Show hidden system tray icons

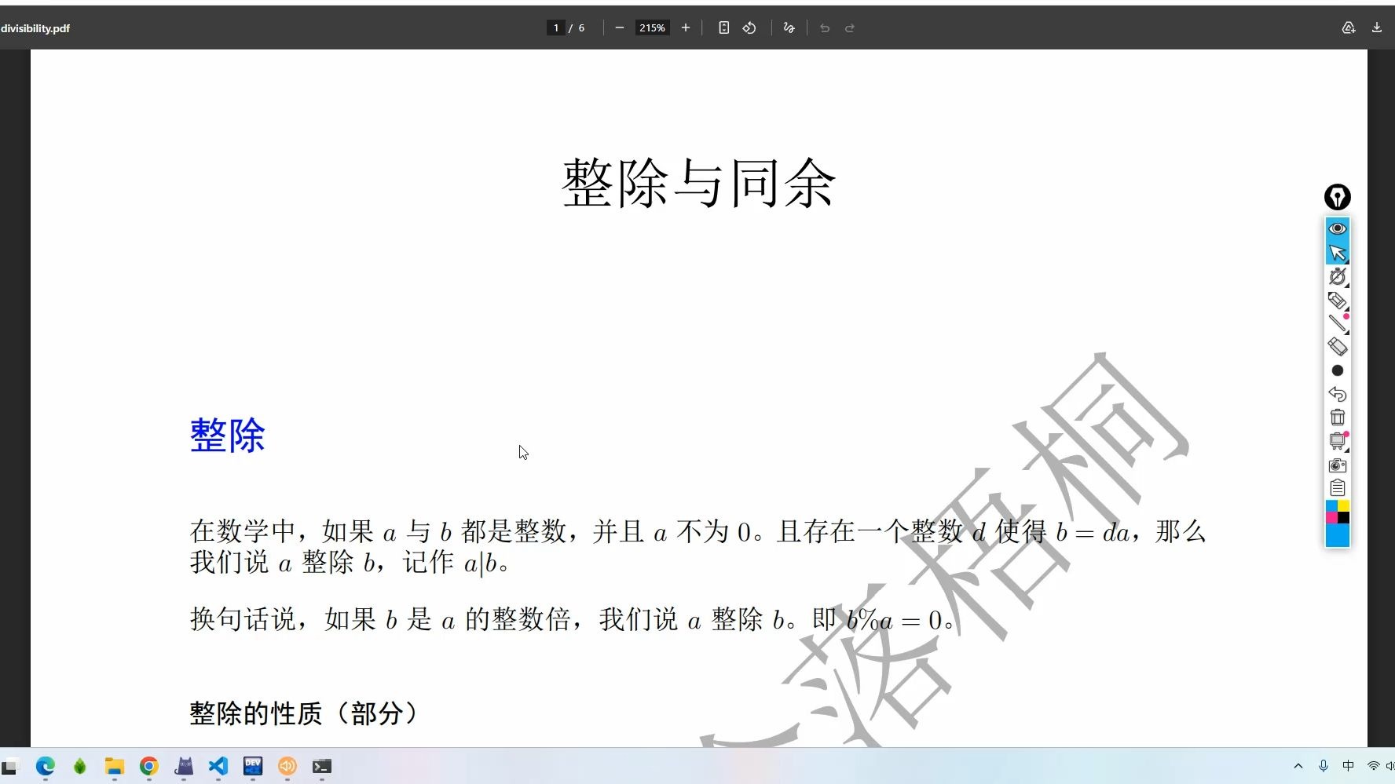click(x=1298, y=766)
